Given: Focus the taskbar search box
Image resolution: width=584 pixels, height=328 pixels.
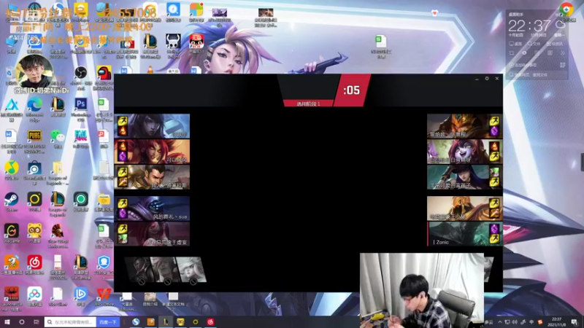Looking at the screenshot, I should tap(70, 322).
